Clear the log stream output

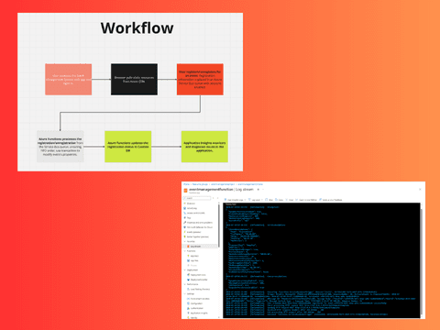click(290, 200)
